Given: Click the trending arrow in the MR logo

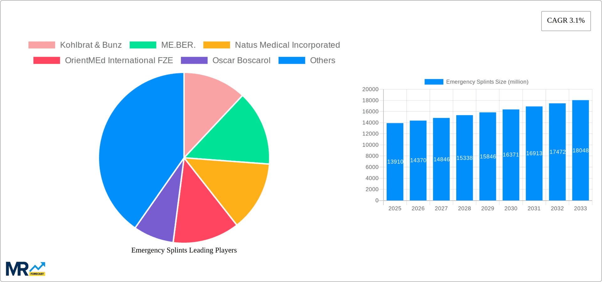Looking at the screenshot, I should click(x=38, y=267).
